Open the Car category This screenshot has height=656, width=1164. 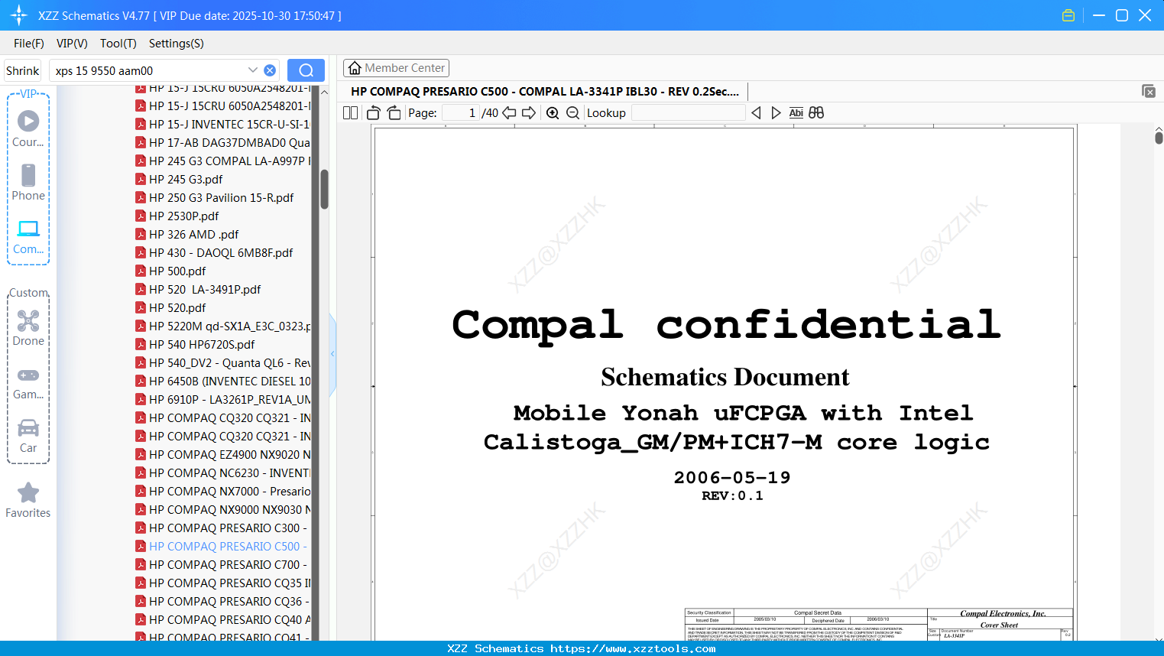[x=28, y=436]
